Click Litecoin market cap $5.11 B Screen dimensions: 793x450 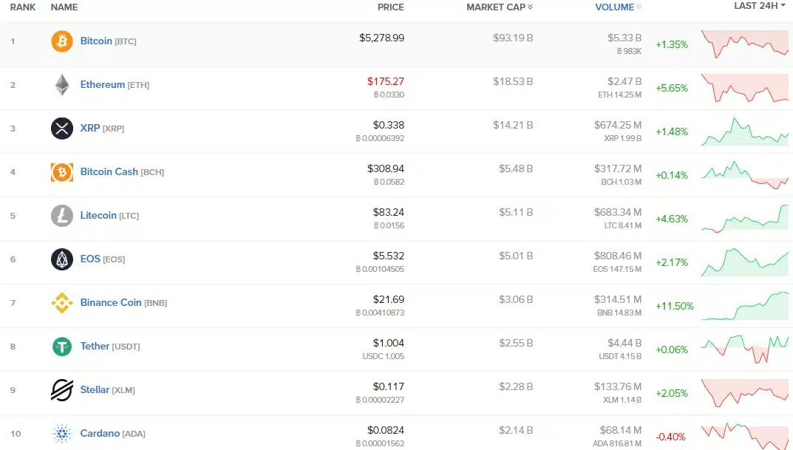tap(516, 212)
